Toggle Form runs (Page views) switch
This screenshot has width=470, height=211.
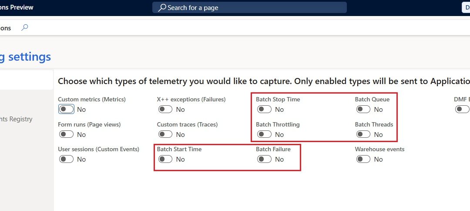67,134
